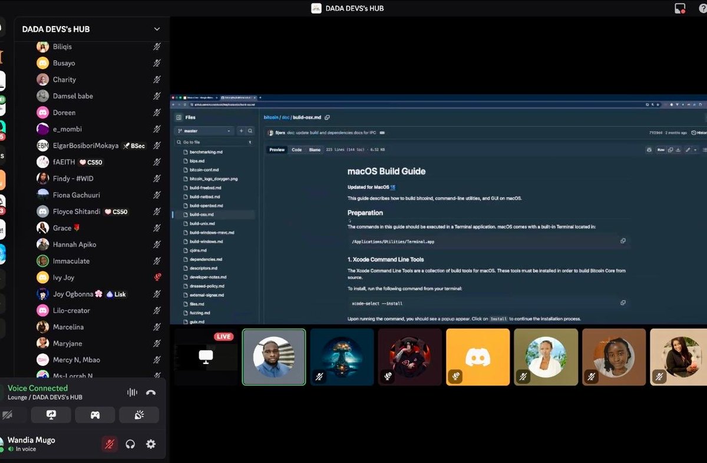Open the soundboard panel

[138, 415]
